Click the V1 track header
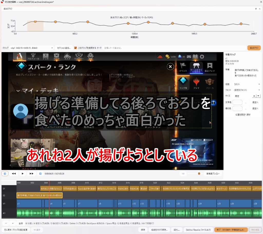 pyautogui.click(x=9, y=203)
